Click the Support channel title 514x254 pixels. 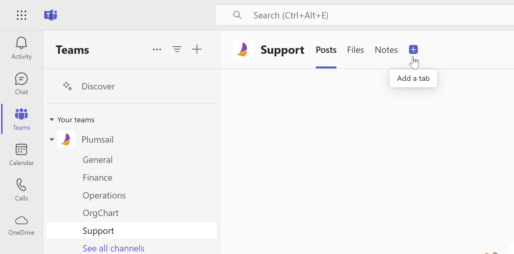pyautogui.click(x=282, y=50)
